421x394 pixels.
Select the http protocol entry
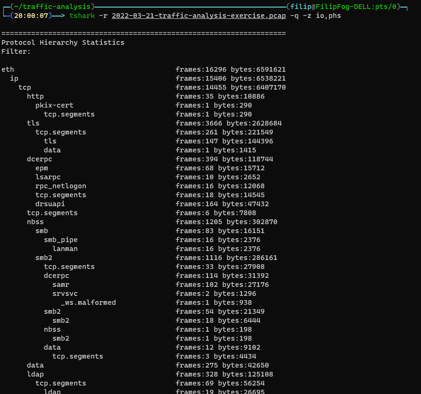(x=35, y=96)
